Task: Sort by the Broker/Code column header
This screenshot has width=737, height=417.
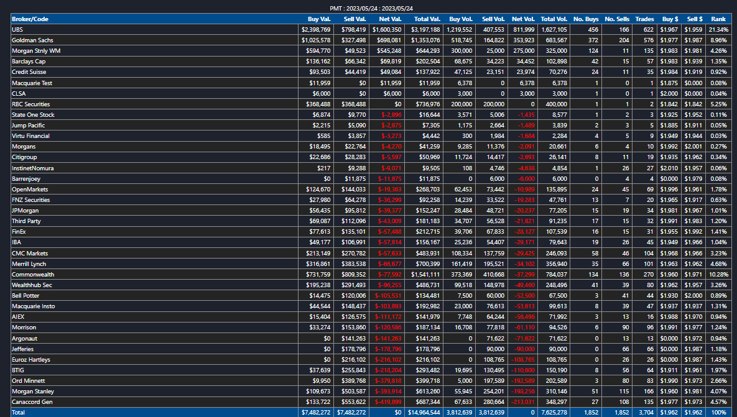Action: click(30, 19)
